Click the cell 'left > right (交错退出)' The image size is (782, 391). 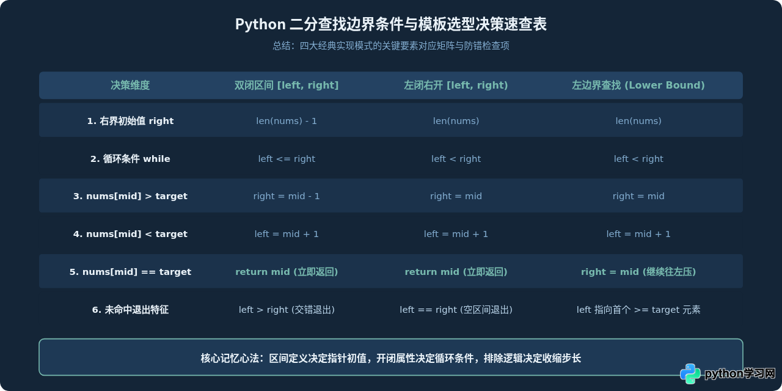287,310
